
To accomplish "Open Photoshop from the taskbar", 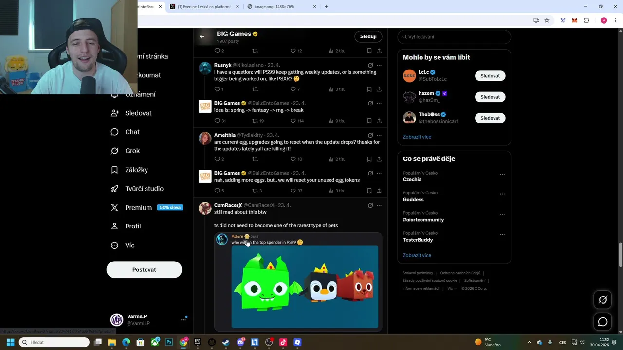I will coord(169,342).
